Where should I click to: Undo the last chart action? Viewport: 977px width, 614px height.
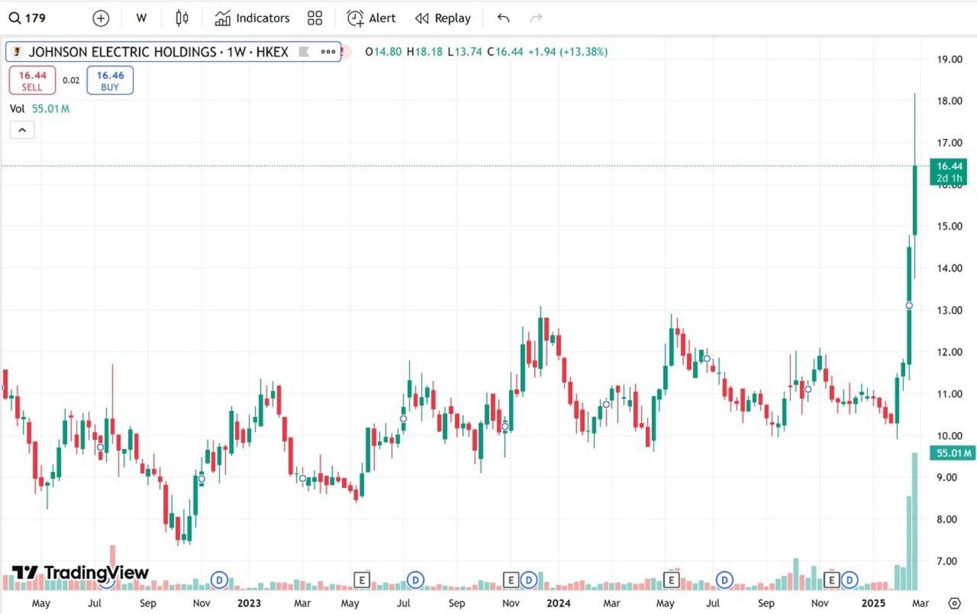click(503, 18)
